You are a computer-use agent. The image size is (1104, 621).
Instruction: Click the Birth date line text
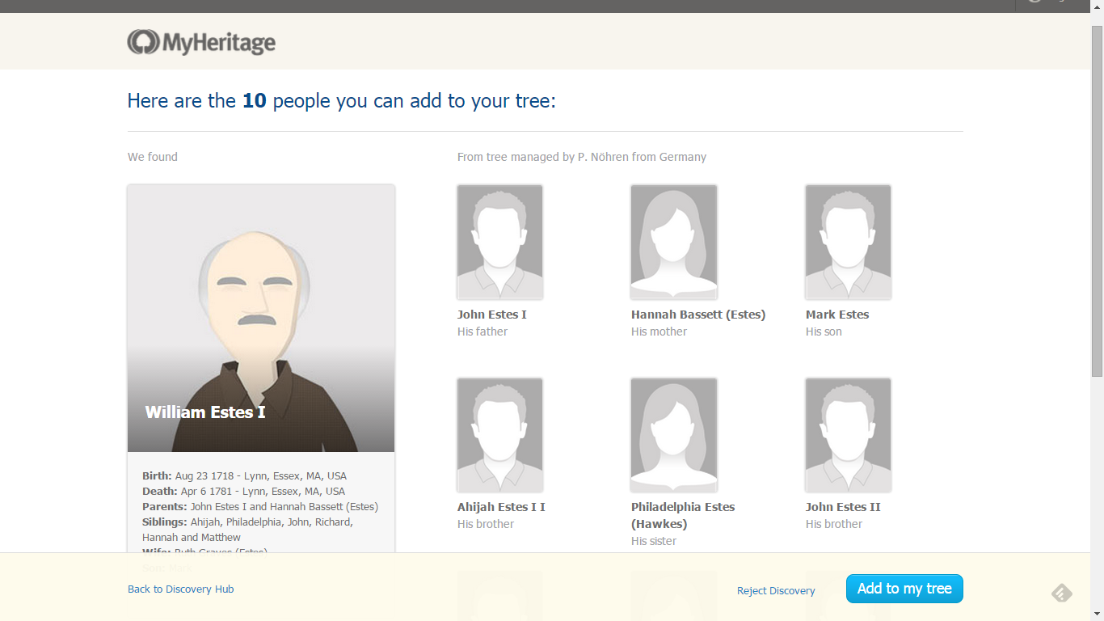coord(245,476)
